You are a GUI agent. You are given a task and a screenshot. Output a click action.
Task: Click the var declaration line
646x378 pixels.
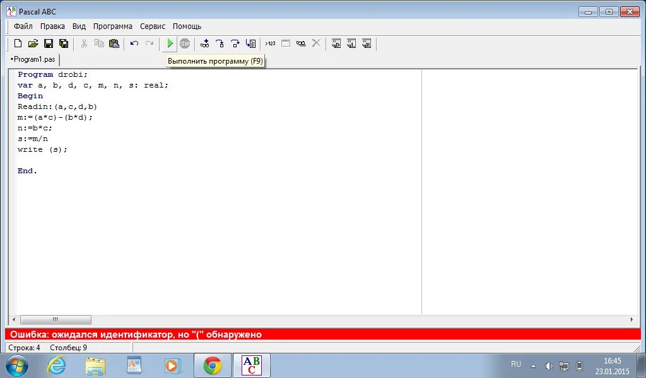[x=93, y=85]
